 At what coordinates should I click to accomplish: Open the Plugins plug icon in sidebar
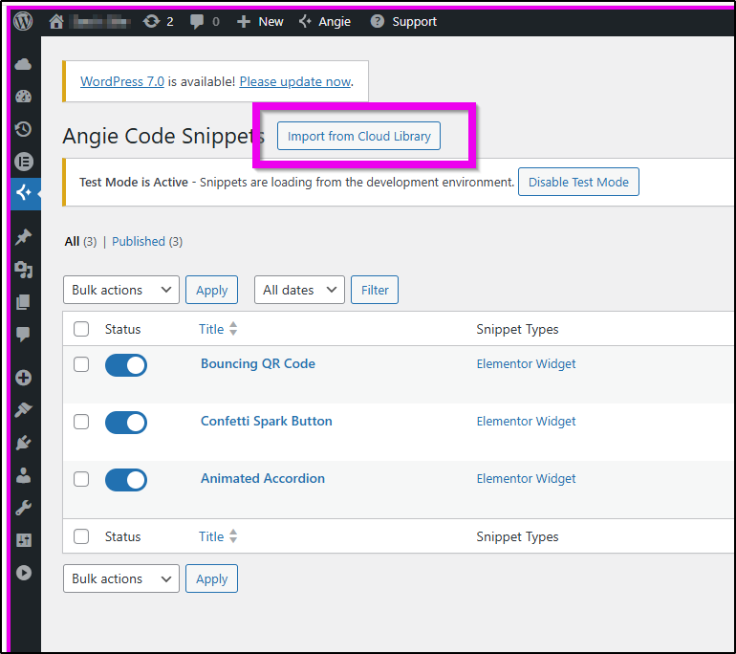coord(23,443)
